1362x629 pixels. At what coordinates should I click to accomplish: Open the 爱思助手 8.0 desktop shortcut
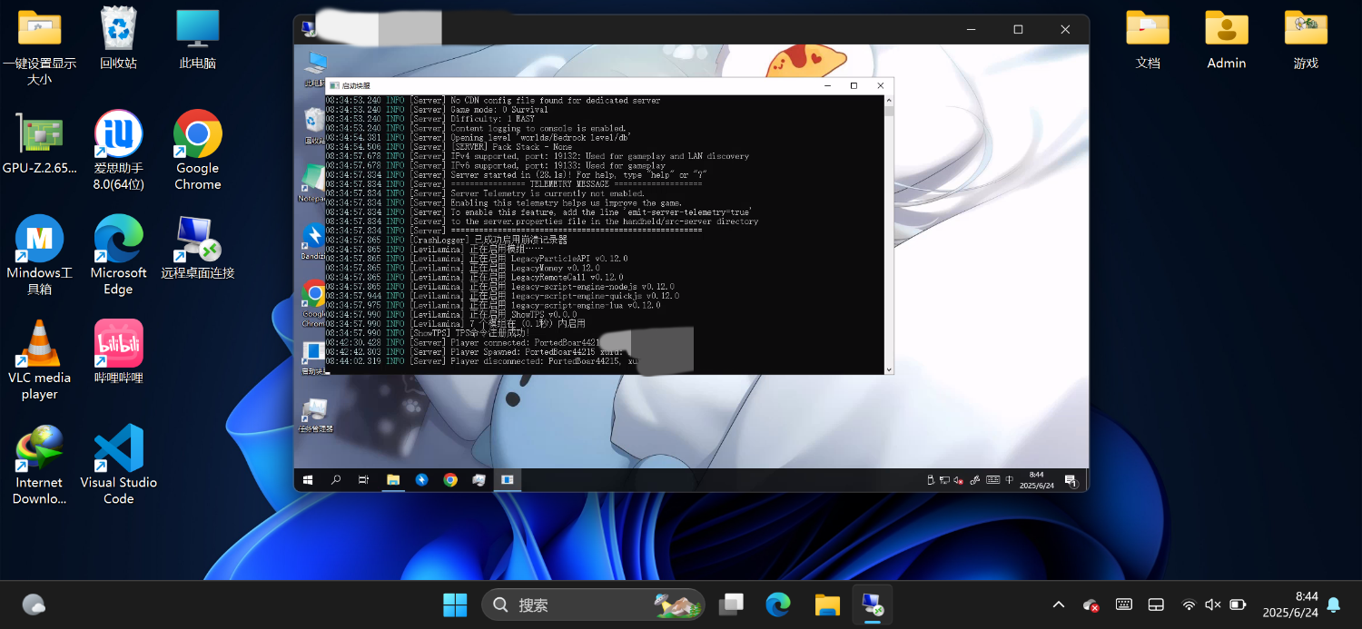tap(119, 152)
